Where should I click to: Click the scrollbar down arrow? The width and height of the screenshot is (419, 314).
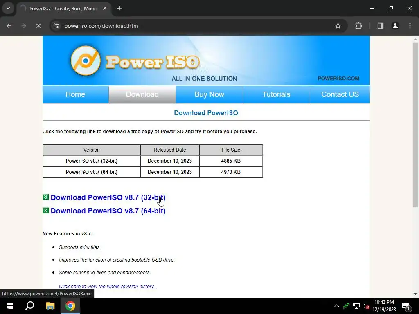pyautogui.click(x=415, y=294)
